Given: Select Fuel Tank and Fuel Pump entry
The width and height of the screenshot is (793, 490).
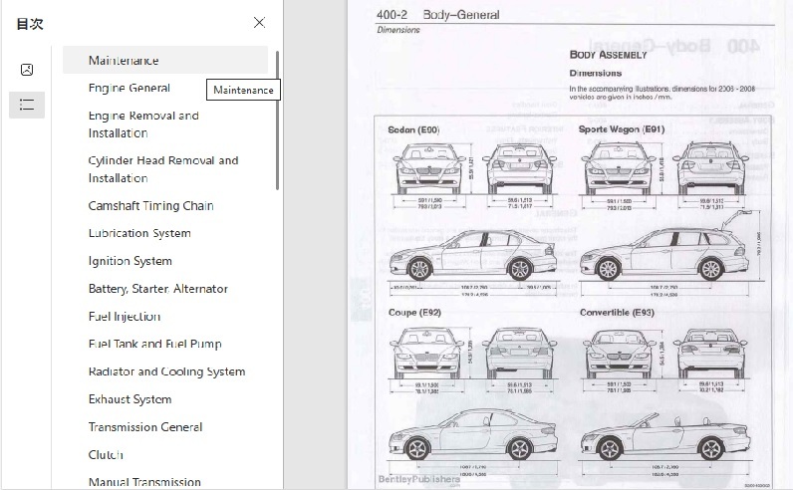Looking at the screenshot, I should 154,344.
